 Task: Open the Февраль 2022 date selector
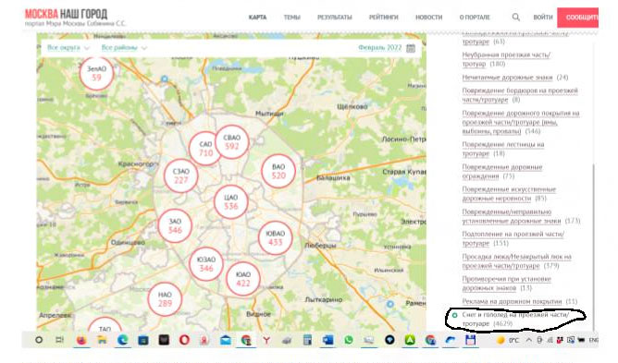379,48
